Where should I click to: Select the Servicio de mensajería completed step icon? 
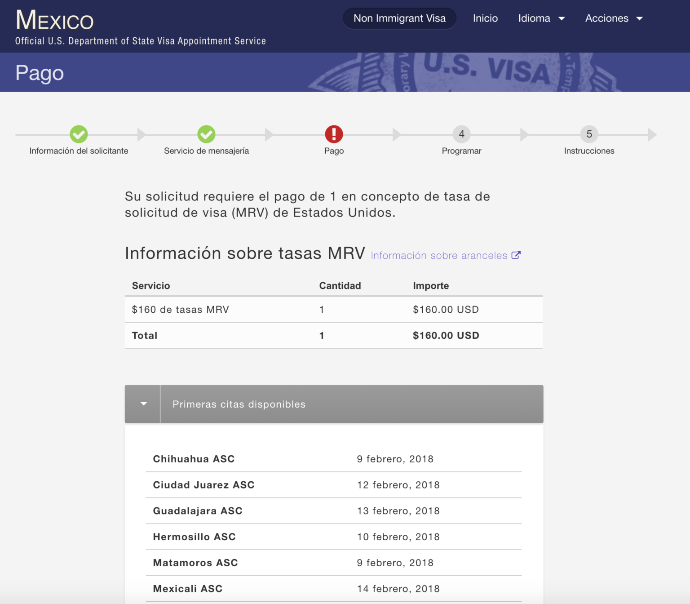pyautogui.click(x=206, y=134)
